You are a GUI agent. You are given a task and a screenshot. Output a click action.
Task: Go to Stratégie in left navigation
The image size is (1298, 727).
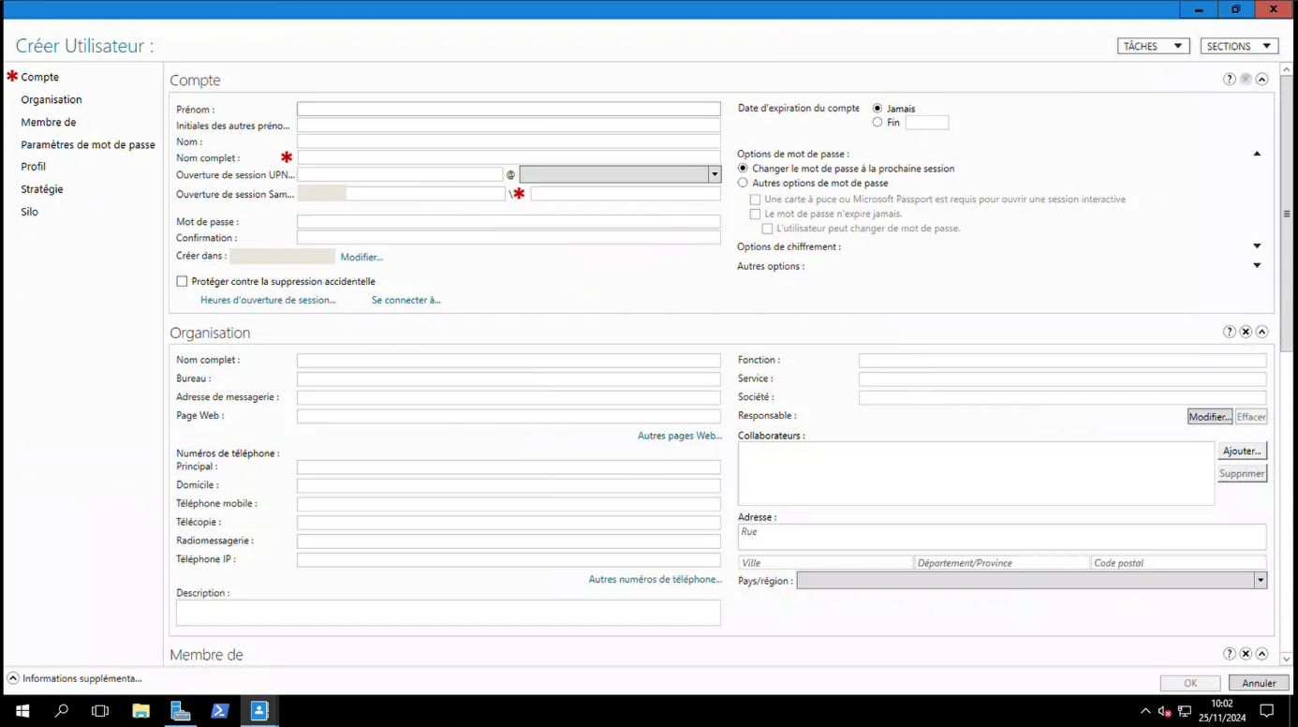pos(42,189)
